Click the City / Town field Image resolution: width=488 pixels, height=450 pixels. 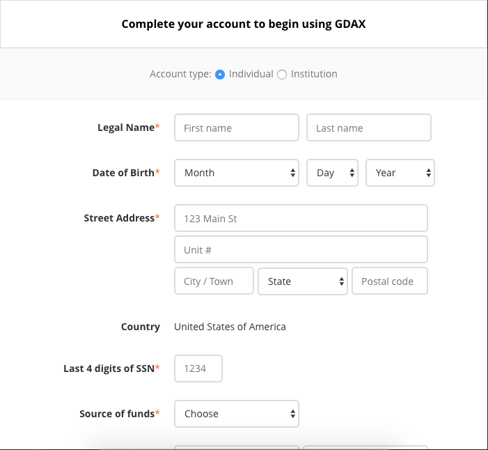point(214,281)
